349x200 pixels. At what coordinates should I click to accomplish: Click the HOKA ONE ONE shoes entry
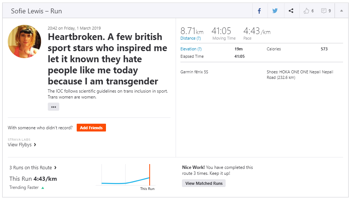(299, 74)
